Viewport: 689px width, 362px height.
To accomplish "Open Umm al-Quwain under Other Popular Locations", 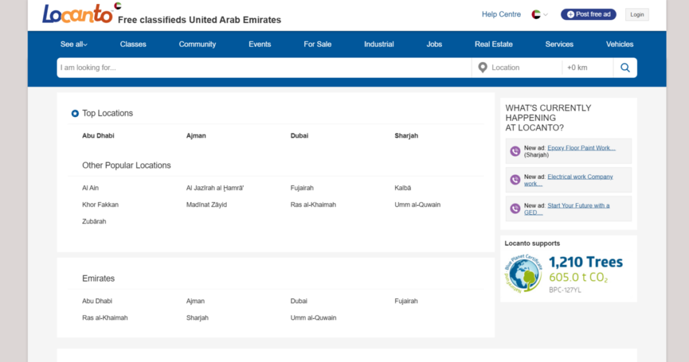I will point(417,205).
